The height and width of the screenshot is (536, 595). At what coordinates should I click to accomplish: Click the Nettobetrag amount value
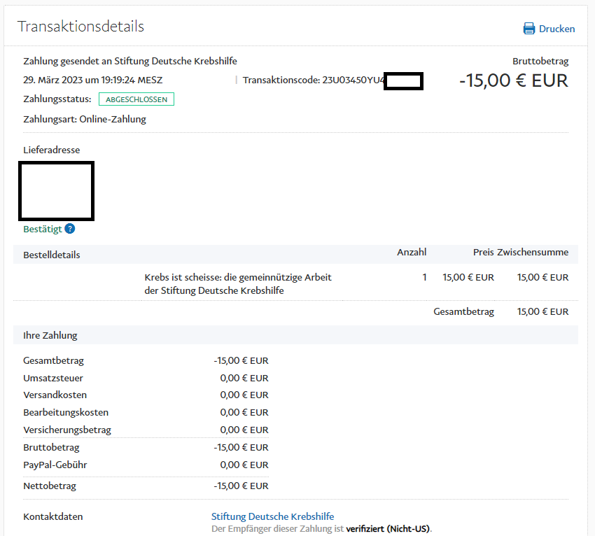241,486
